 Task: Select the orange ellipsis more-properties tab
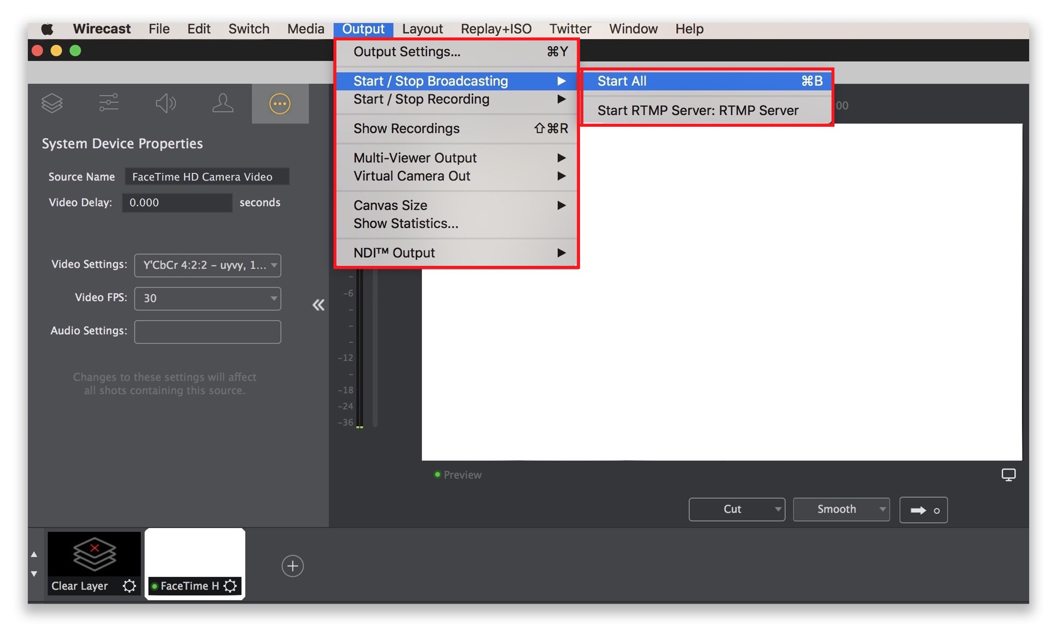pyautogui.click(x=280, y=103)
